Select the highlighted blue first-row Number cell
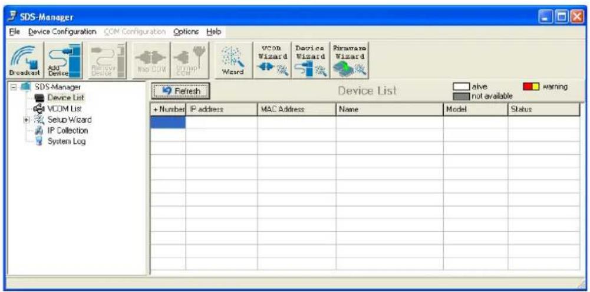The height and width of the screenshot is (292, 590). coord(168,122)
